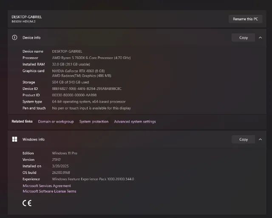
Task: Select the No pen or touch input text
Action: tap(91, 108)
